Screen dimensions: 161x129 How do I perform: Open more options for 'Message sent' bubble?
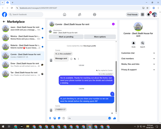coord(78,59)
